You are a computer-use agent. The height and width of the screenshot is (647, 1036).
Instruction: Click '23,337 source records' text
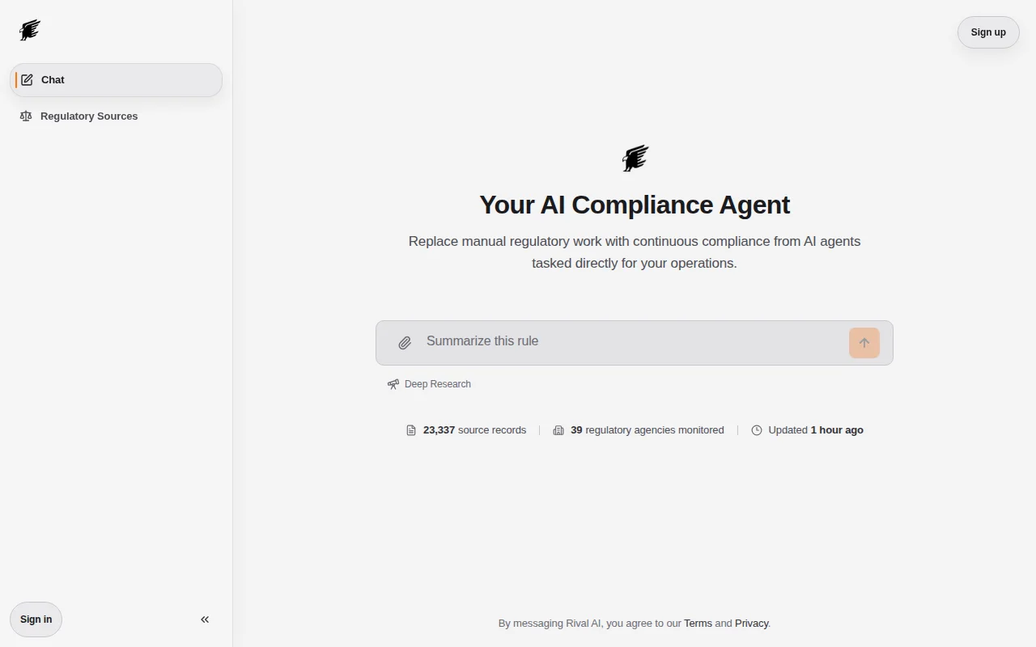coord(474,430)
